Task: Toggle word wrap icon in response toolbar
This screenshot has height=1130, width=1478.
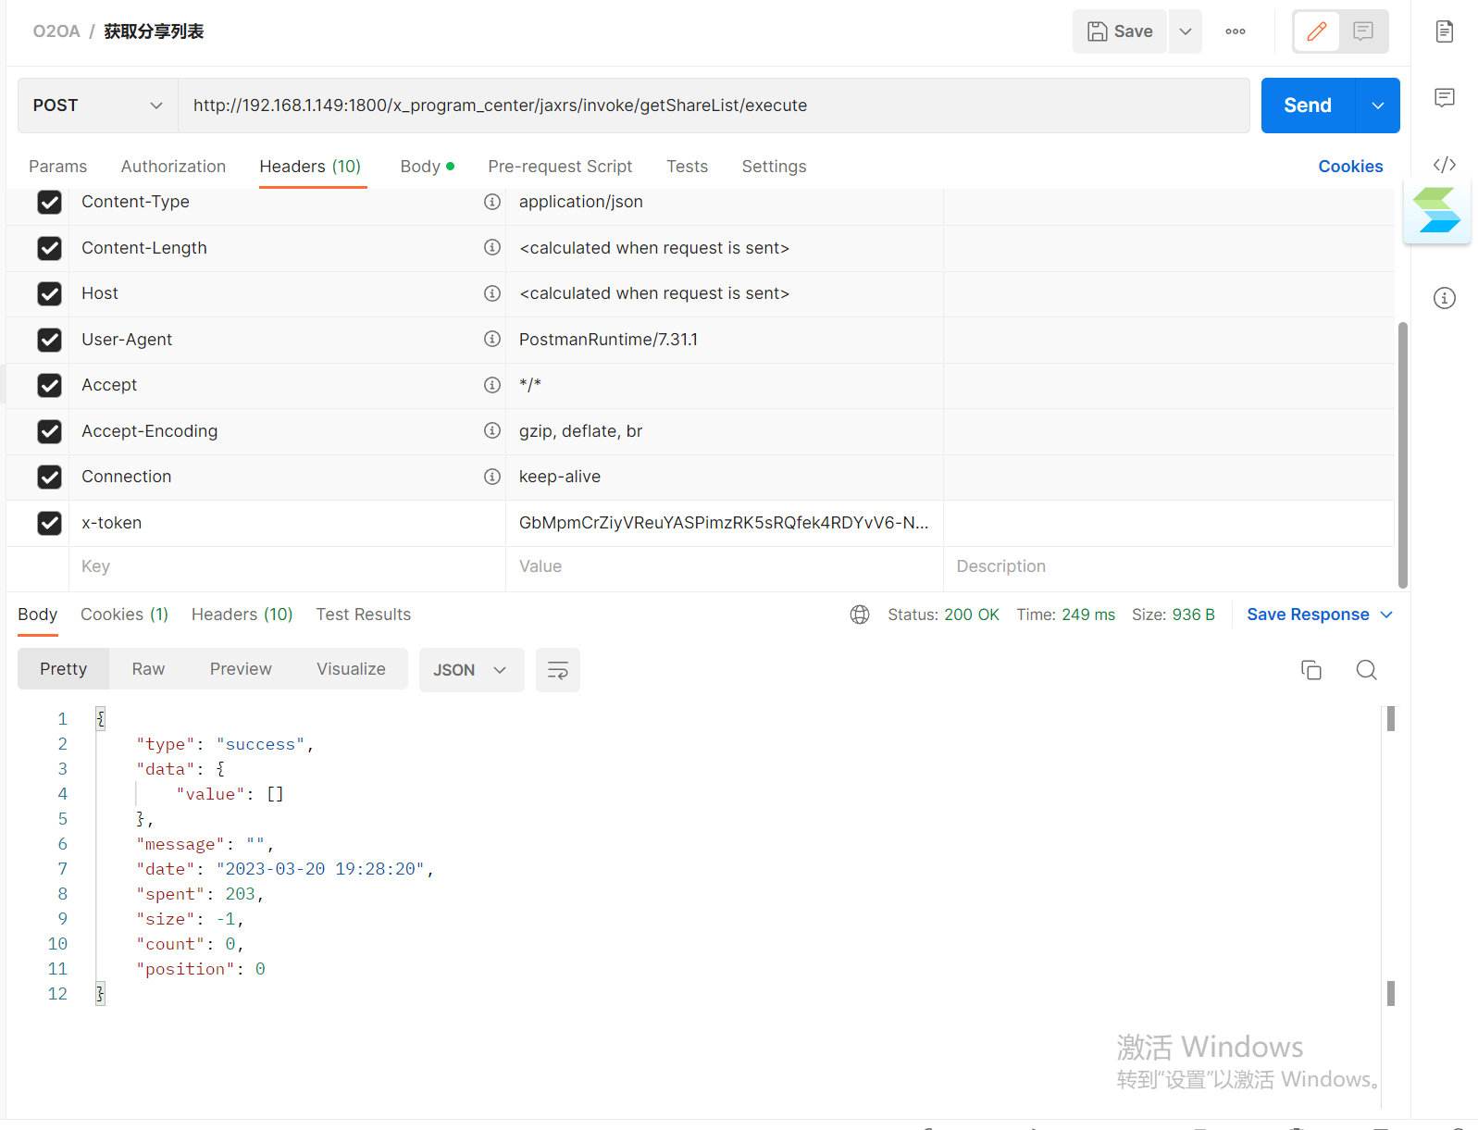Action: (557, 670)
